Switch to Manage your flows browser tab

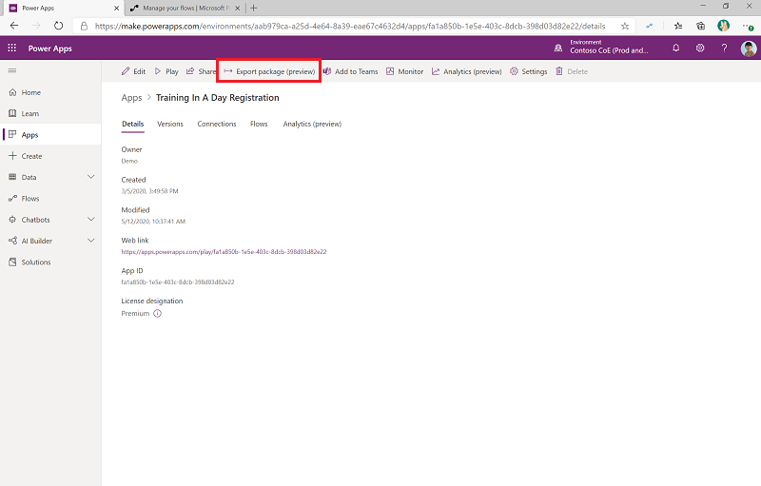tap(185, 8)
